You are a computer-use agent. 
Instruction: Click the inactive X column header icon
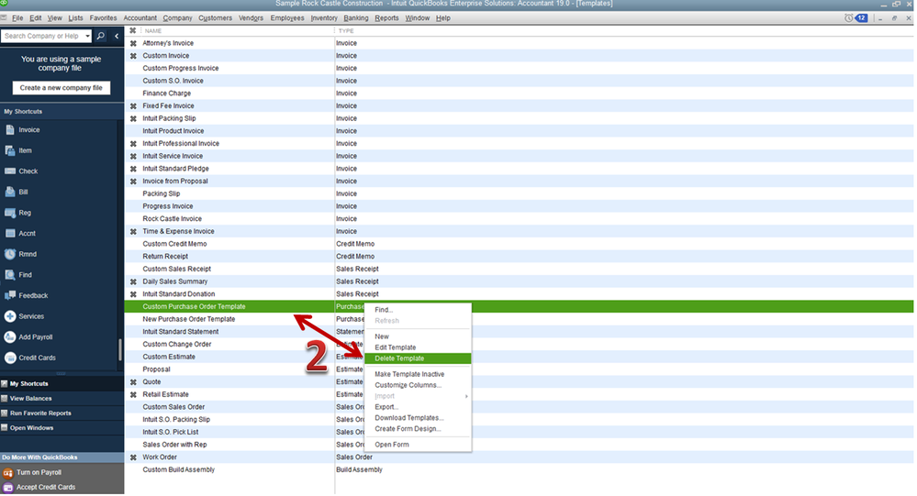tap(133, 30)
